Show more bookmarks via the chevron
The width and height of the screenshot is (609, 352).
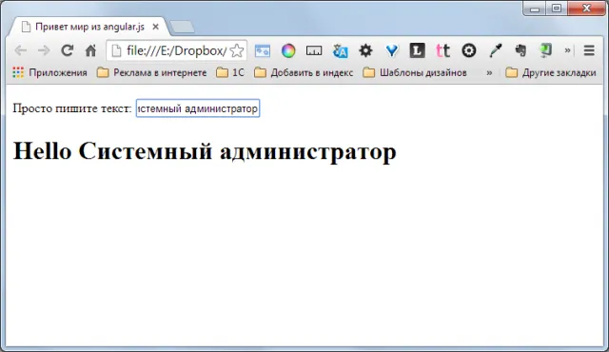click(489, 72)
